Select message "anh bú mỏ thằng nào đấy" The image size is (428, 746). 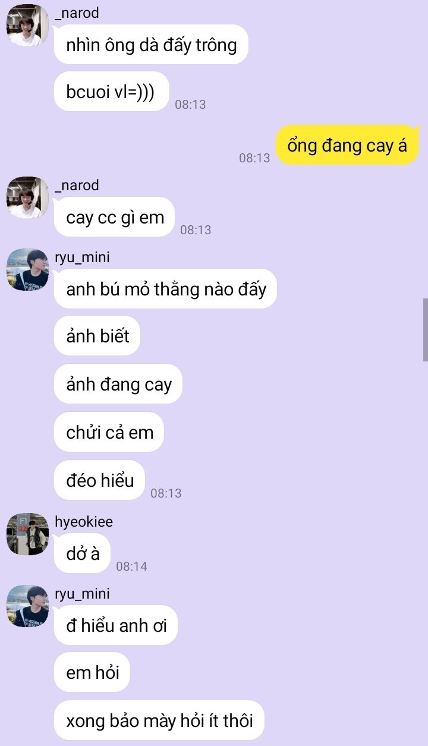[166, 289]
